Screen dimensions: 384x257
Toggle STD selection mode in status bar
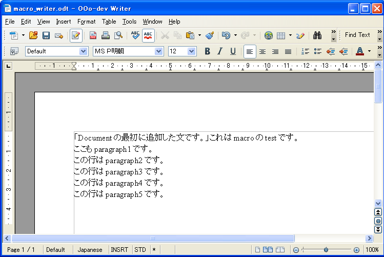coord(140,250)
